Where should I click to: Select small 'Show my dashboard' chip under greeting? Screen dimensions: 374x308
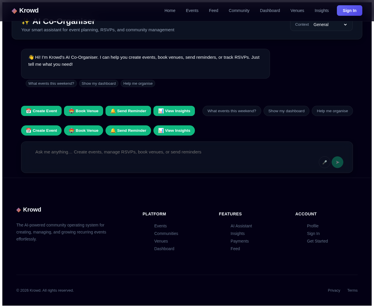99,84
